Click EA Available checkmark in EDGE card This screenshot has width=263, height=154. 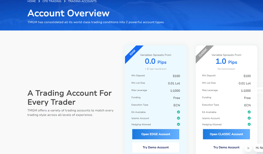179,112
